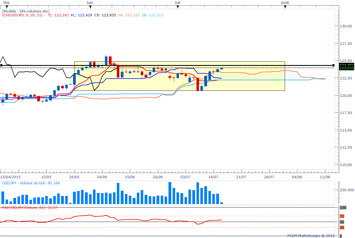Click the blue KL: 122,429 legend value

coord(81,15)
